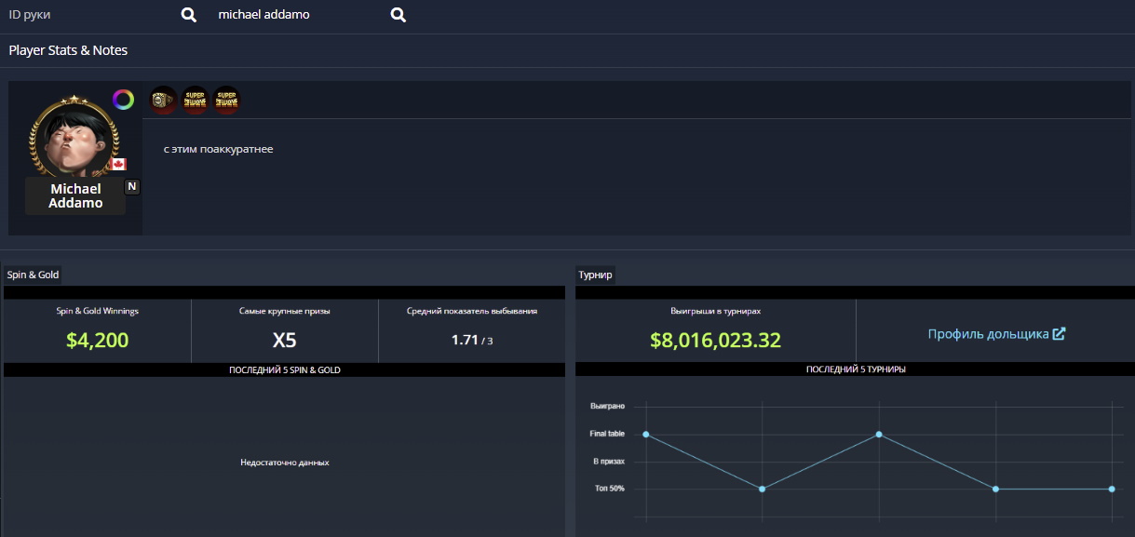Click the Michael Addamo name label

coord(75,196)
